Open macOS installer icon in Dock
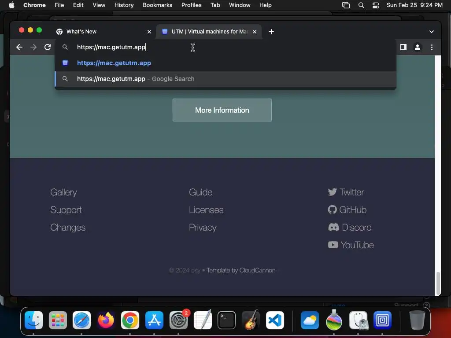 (334, 320)
